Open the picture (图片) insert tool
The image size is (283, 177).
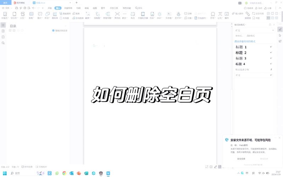coord(40,16)
